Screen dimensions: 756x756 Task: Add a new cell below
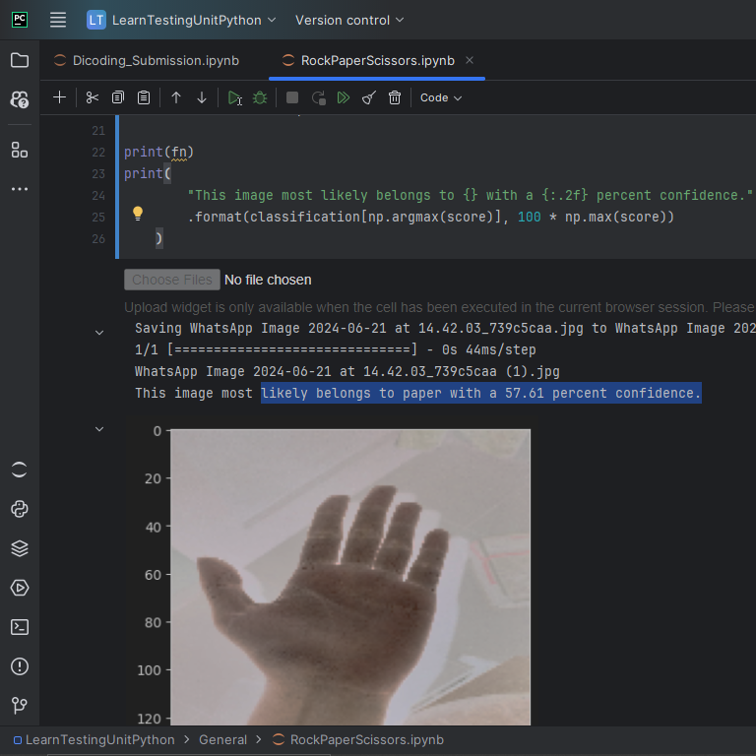59,97
